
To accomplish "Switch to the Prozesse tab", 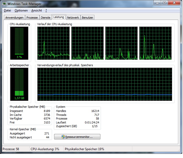I will click(32, 18).
